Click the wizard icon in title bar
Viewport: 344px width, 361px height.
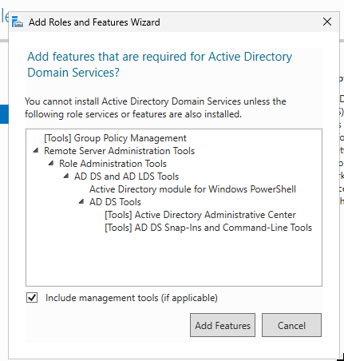tap(18, 22)
